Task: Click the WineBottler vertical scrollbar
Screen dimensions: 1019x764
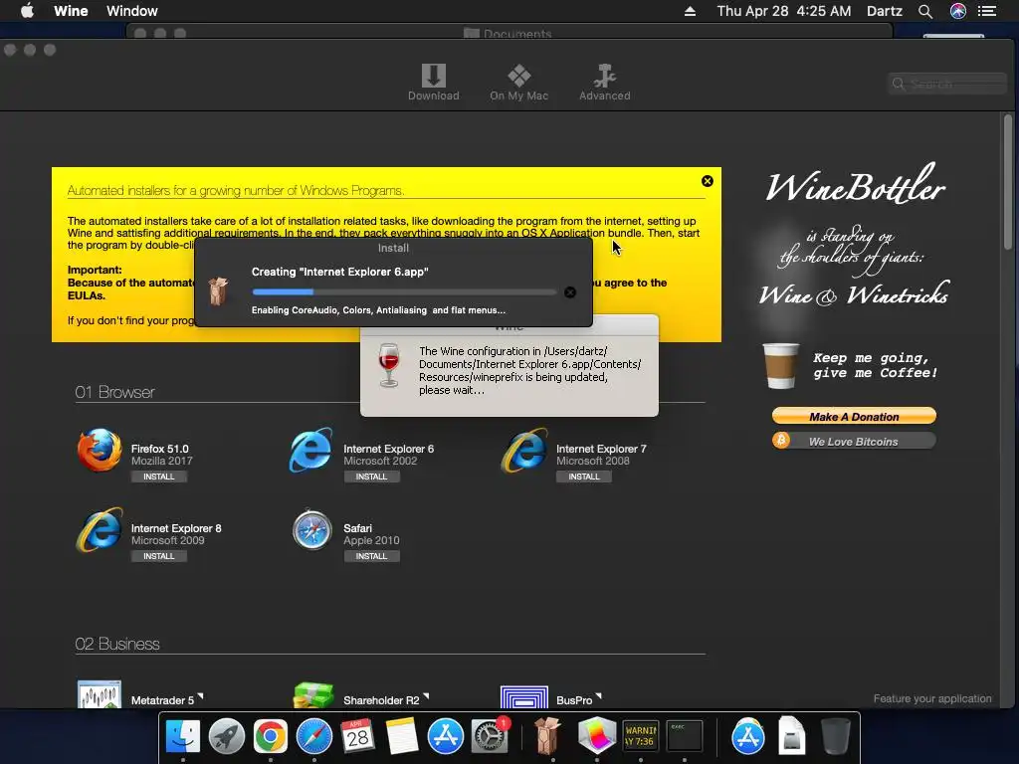Action: coord(1008,182)
